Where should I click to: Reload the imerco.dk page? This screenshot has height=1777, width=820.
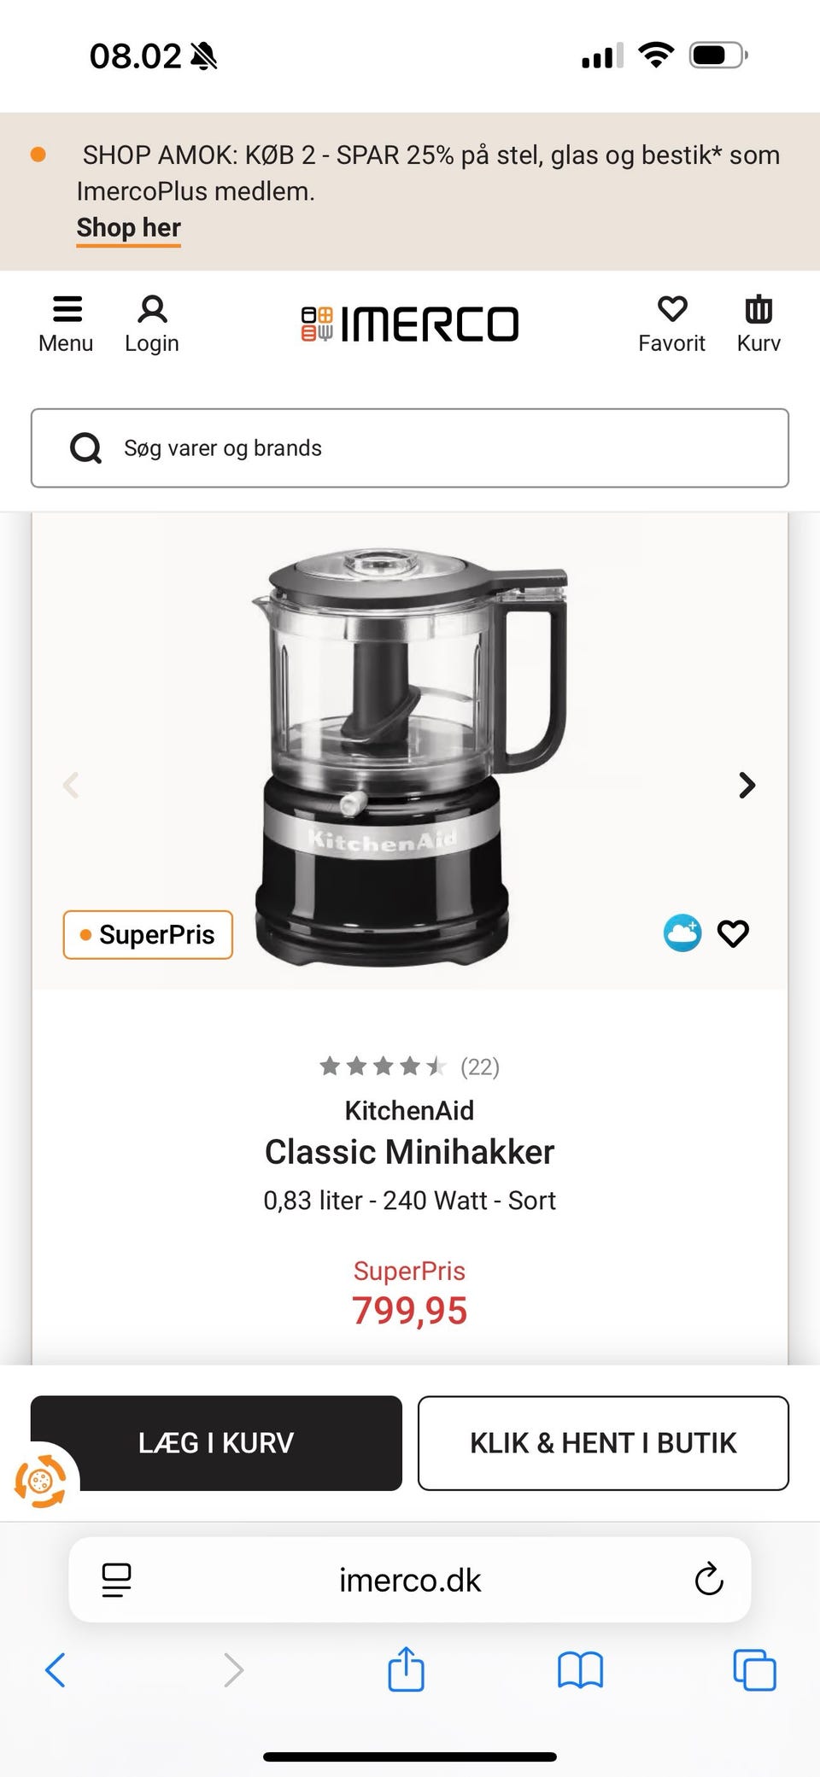[709, 1580]
